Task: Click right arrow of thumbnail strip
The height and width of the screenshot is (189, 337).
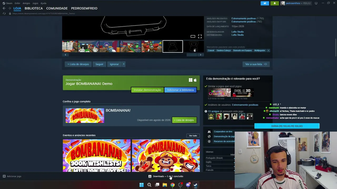Action: pyautogui.click(x=201, y=55)
